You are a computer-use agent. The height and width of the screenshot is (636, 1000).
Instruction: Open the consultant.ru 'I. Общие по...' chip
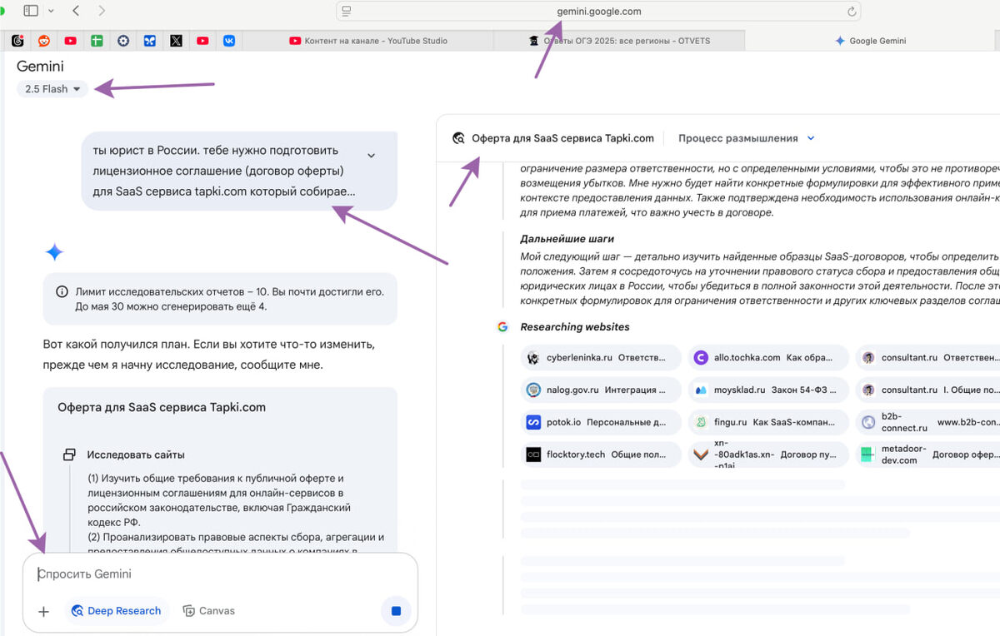[x=927, y=390]
